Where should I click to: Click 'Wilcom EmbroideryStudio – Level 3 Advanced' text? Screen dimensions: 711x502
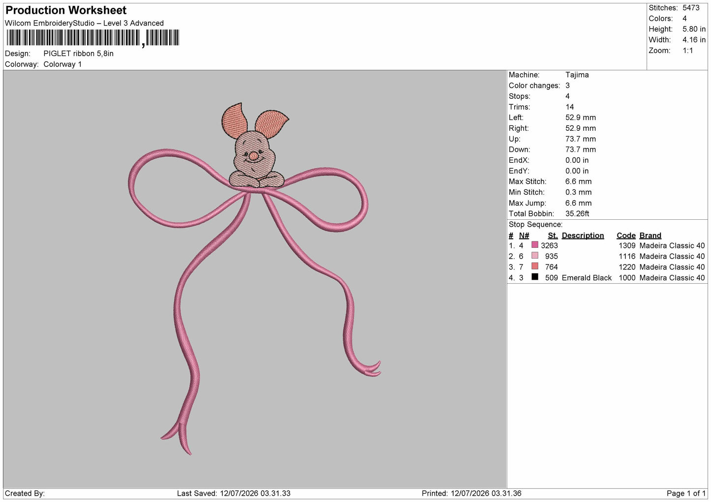84,23
